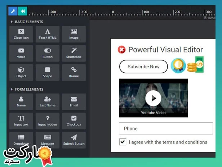Pick the Object element
The image size is (222, 167).
[21, 72]
